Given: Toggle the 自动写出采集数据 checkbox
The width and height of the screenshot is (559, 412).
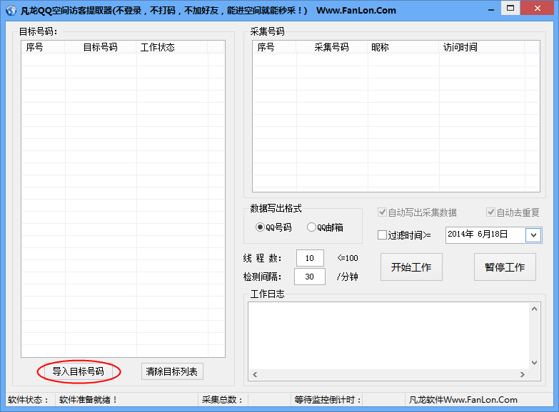Looking at the screenshot, I should [x=383, y=212].
